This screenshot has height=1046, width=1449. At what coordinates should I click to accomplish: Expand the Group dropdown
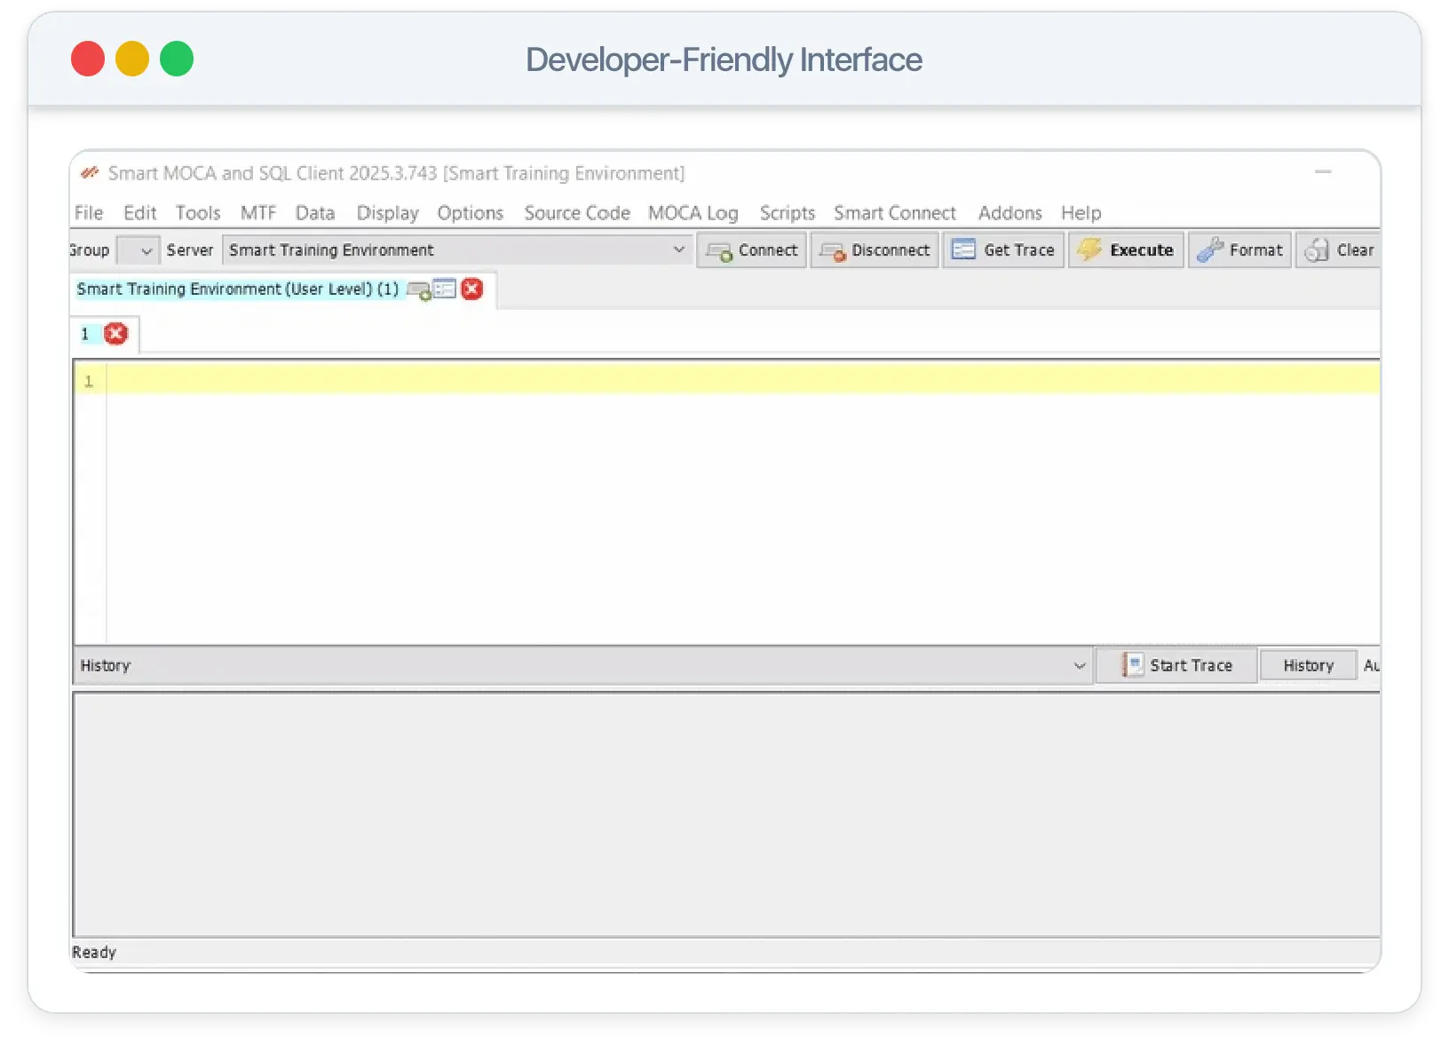[138, 250]
